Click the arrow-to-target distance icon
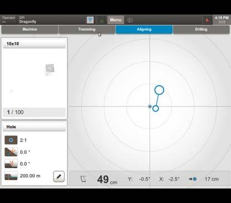 pyautogui.click(x=192, y=179)
